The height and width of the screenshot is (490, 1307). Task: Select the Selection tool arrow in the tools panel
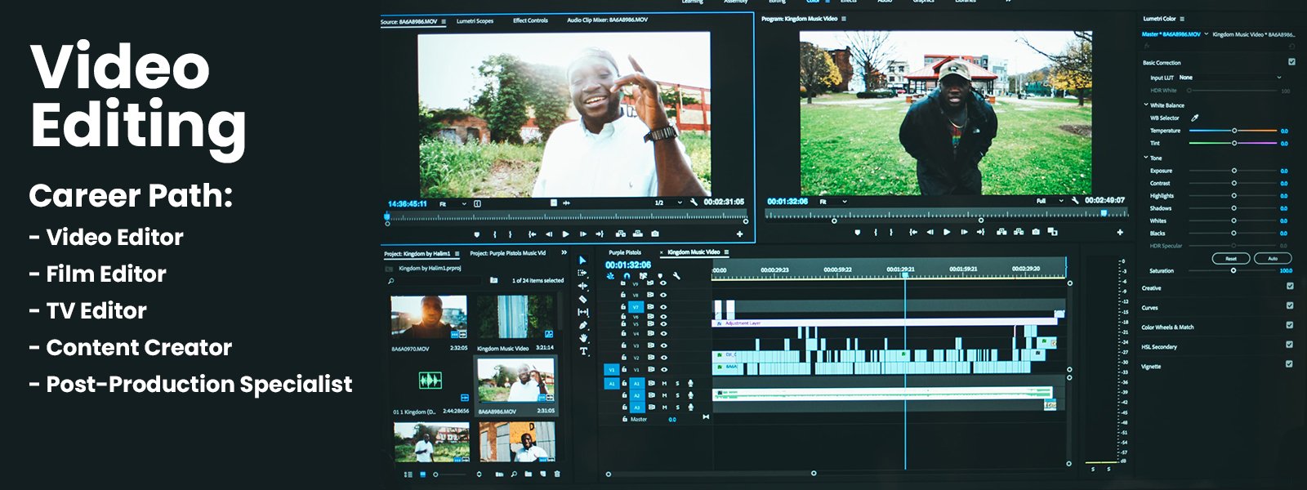pos(582,260)
